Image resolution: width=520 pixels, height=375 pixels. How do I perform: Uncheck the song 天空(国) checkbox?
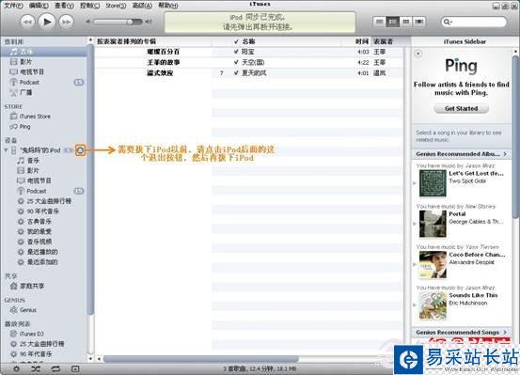[236, 62]
